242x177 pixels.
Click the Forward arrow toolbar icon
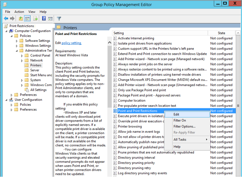pos(12,19)
